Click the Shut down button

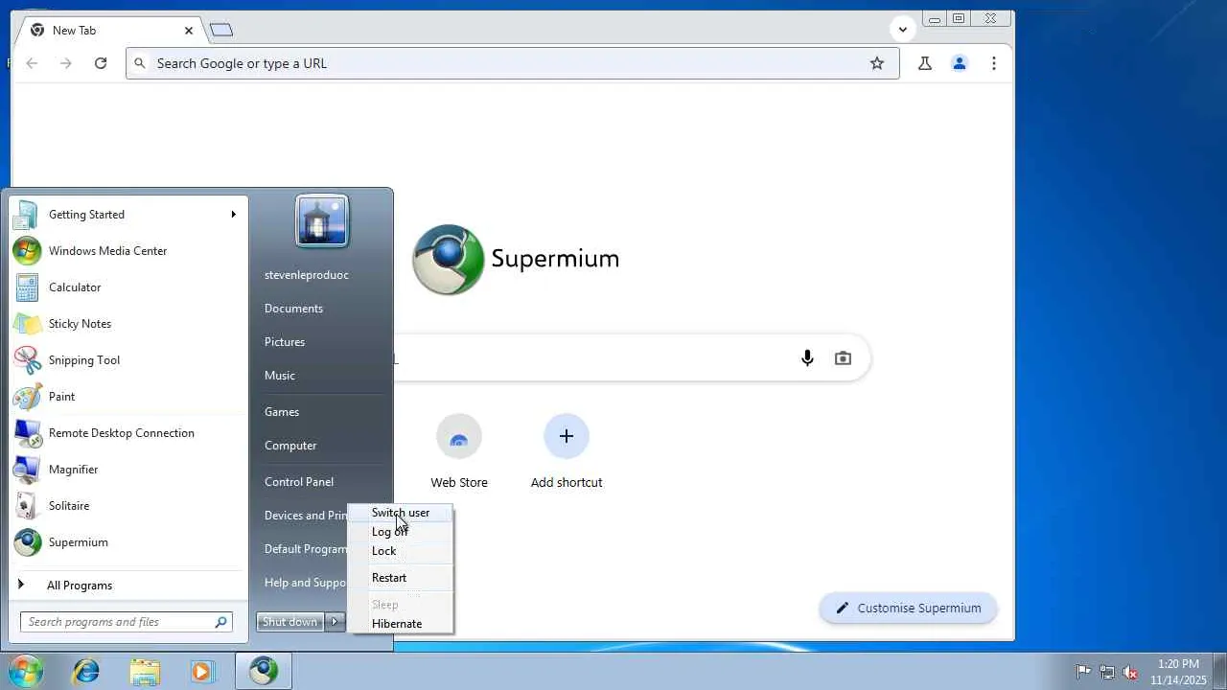[x=290, y=622]
